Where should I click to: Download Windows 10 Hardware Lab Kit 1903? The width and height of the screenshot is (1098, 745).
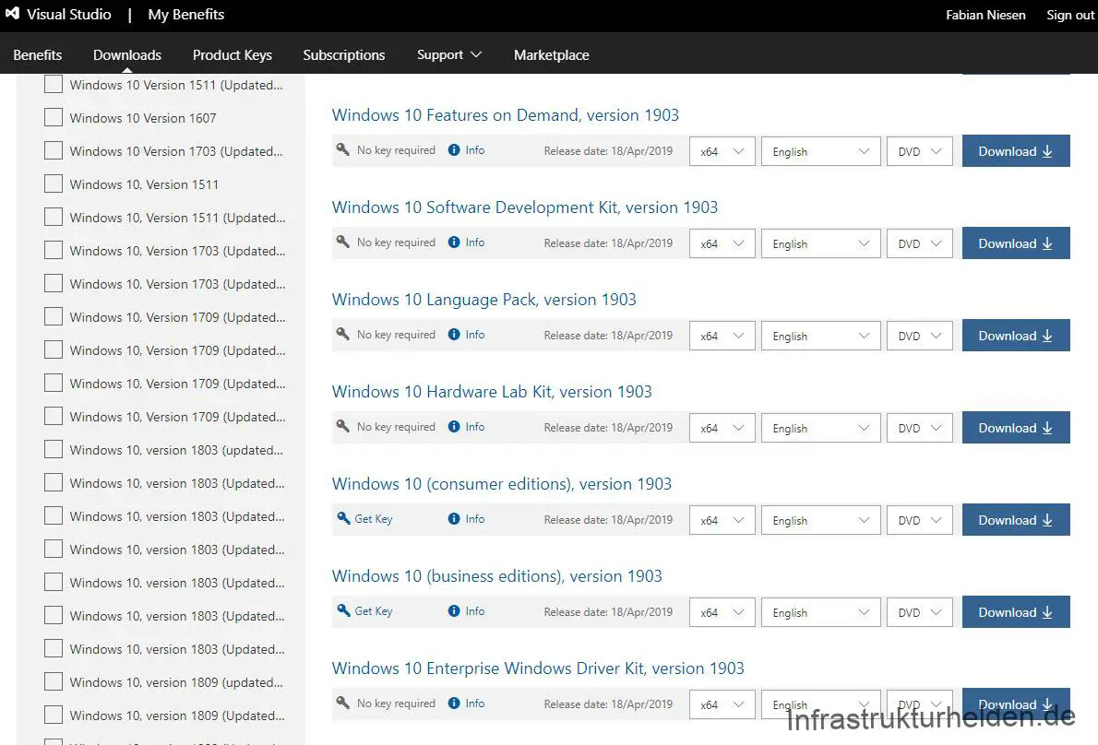(1015, 428)
